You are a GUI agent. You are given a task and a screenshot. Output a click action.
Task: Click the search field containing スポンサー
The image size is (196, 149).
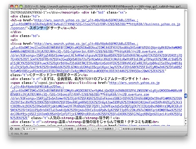point(40,129)
